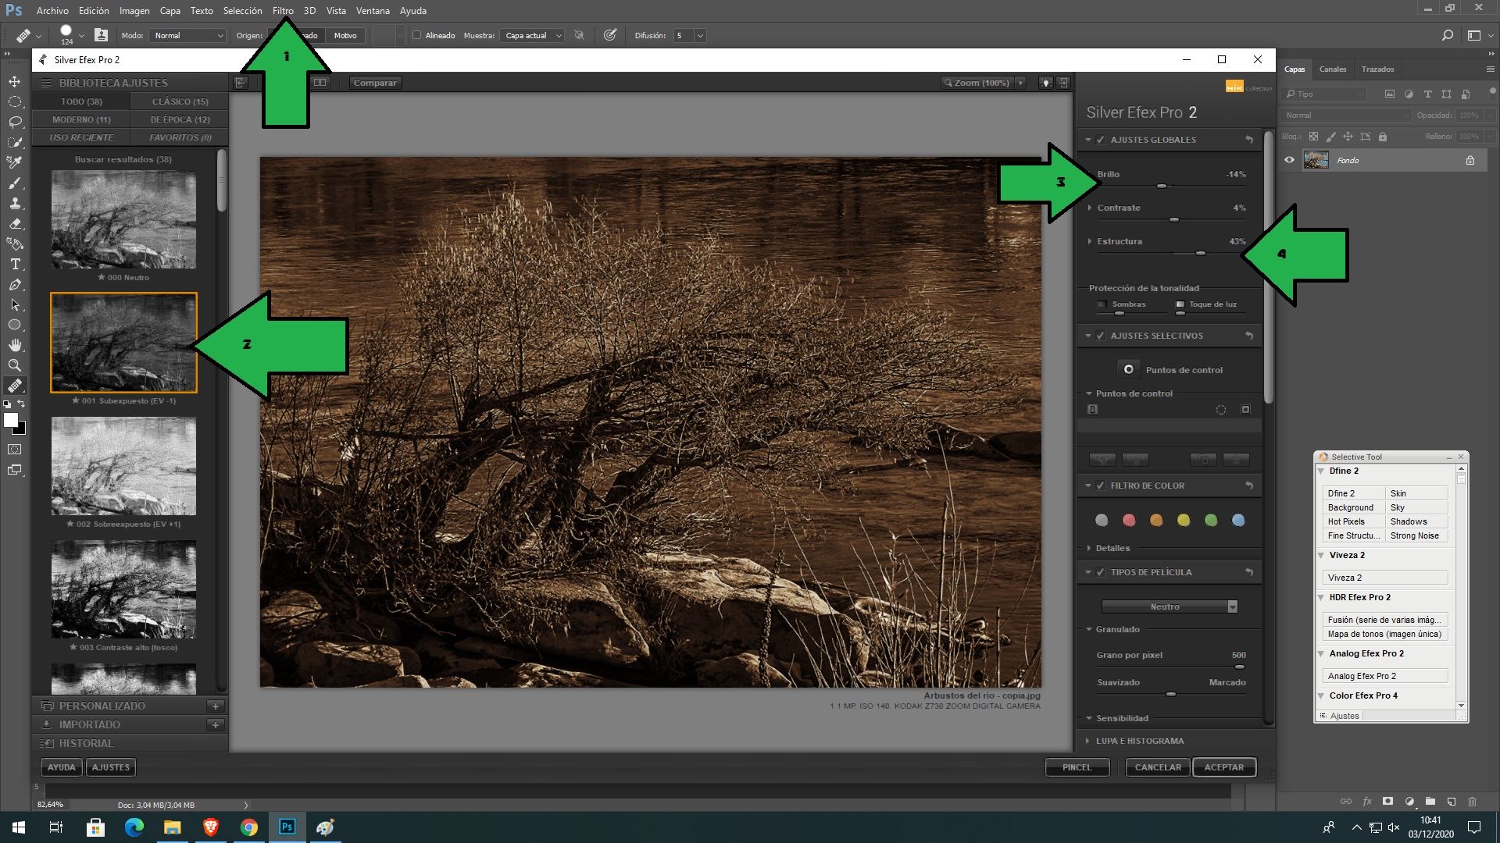
Task: Reset Filtro de Color with the undo arrow
Action: 1249,486
